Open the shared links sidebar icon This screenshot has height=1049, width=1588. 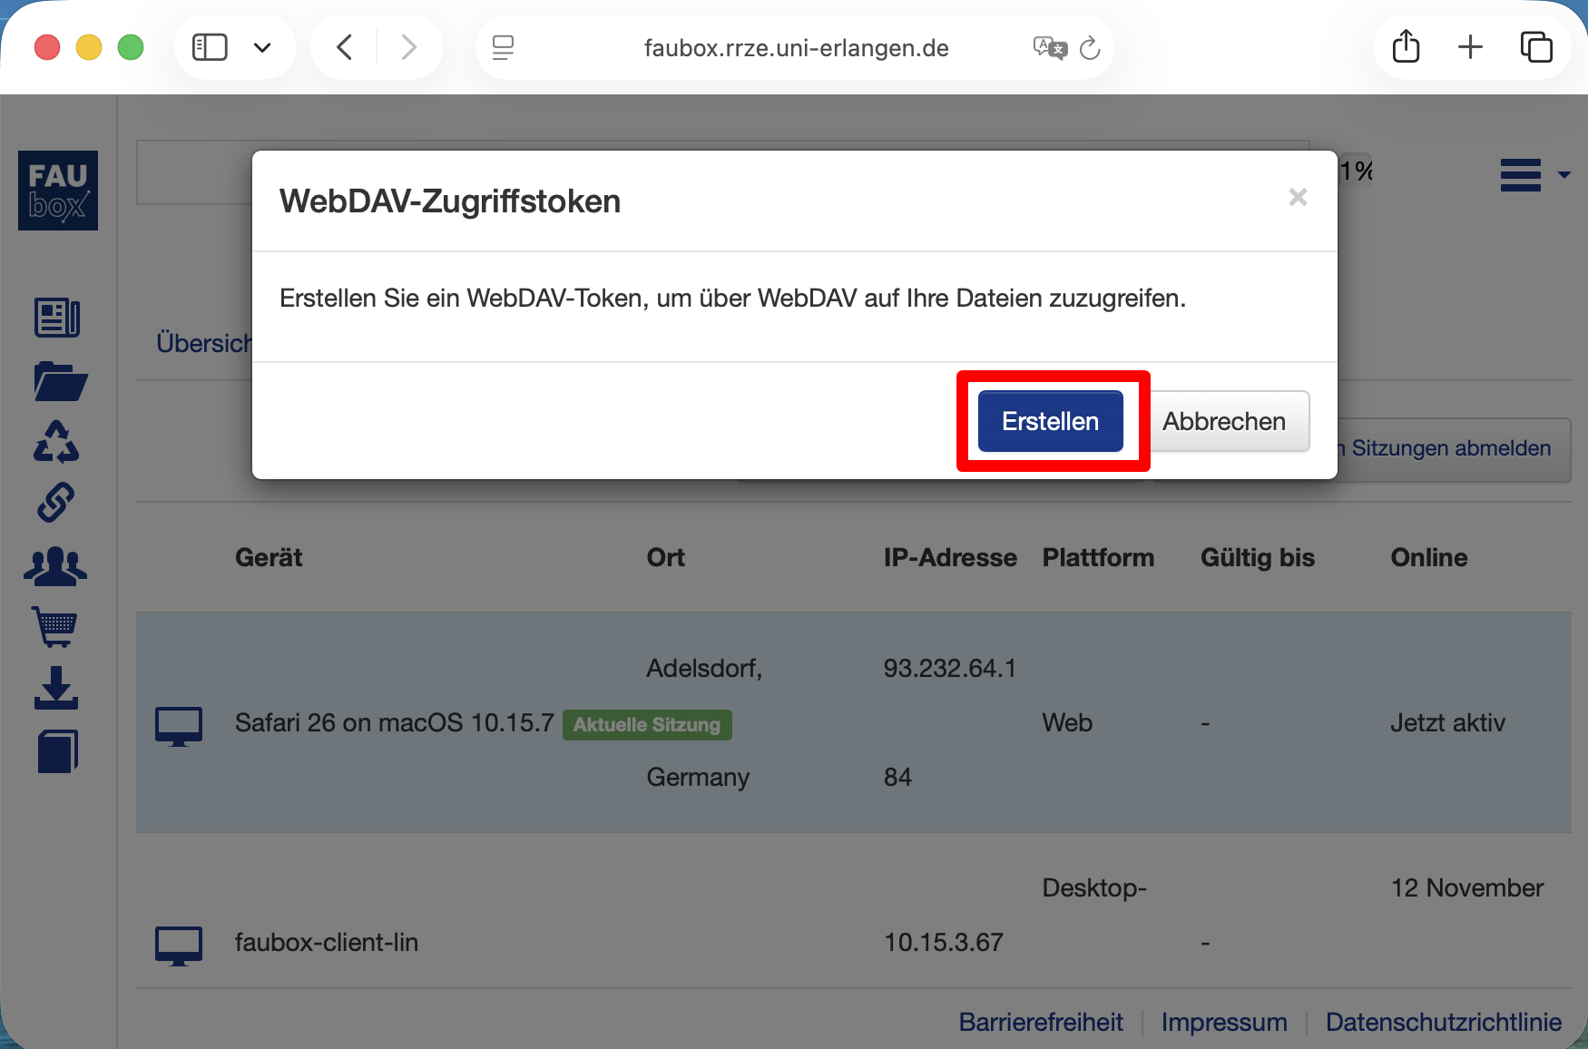tap(55, 503)
